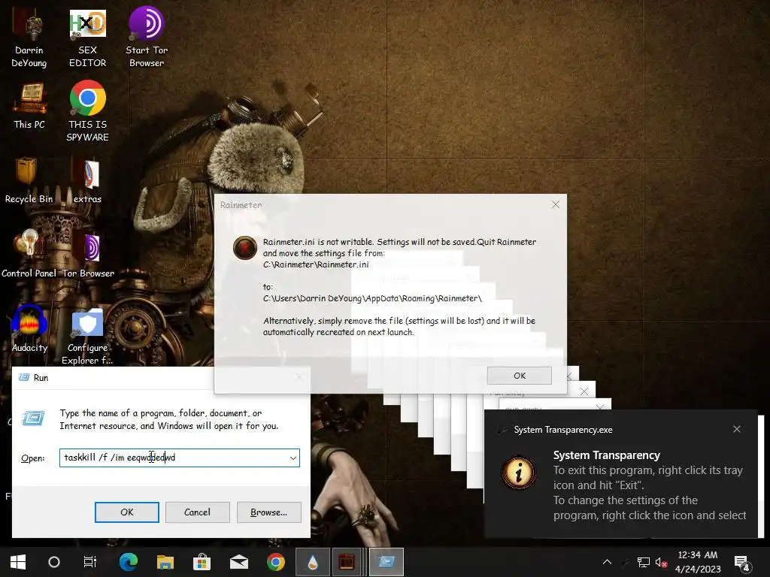Click OK in the Run dialog
The height and width of the screenshot is (577, 770).
126,512
